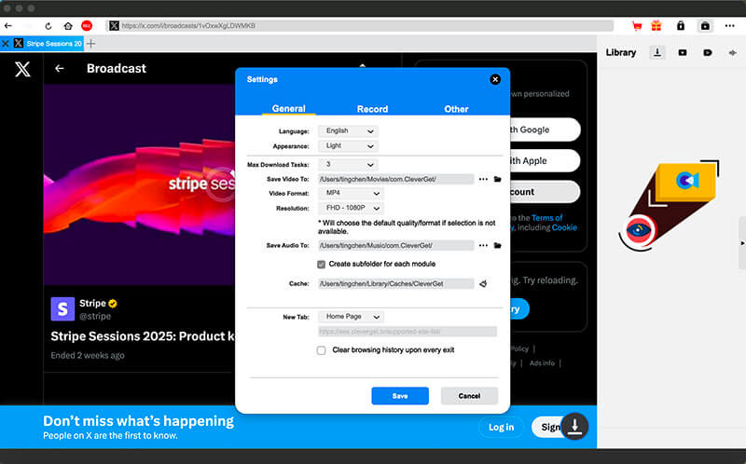Click the gift box icon

(x=656, y=26)
